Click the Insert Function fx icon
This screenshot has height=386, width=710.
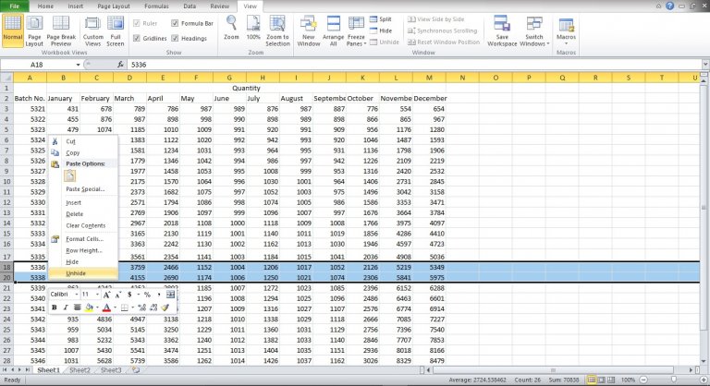120,65
